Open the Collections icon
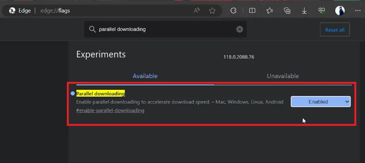 (x=287, y=11)
